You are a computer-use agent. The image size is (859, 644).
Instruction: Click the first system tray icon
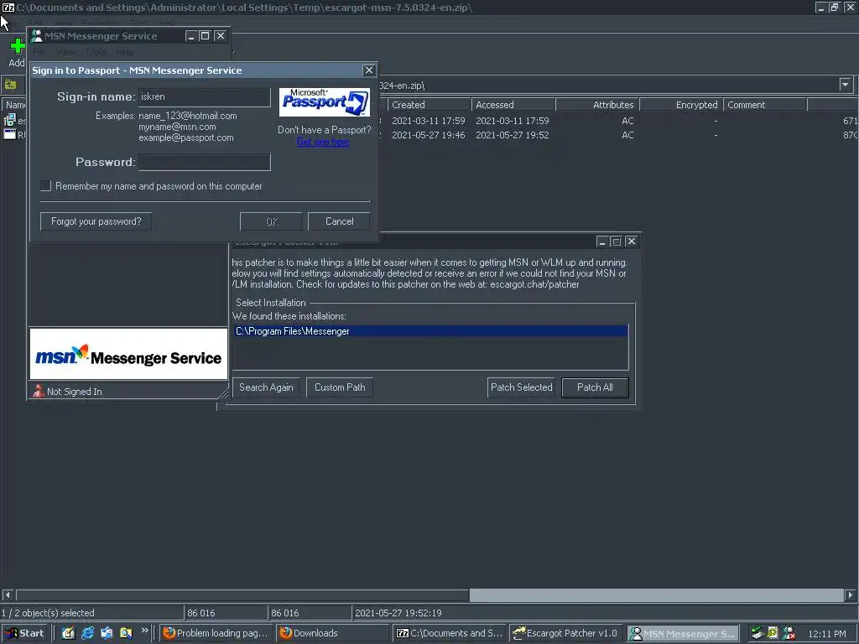point(757,633)
